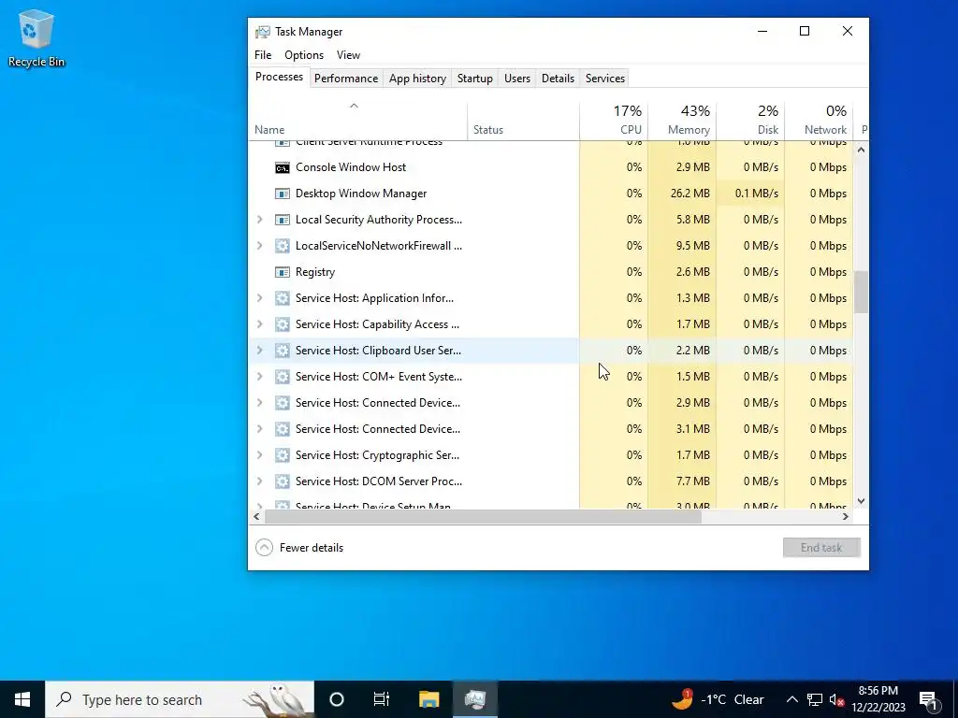Click the Task Manager title bar icon
This screenshot has height=718, width=958.
point(263,32)
